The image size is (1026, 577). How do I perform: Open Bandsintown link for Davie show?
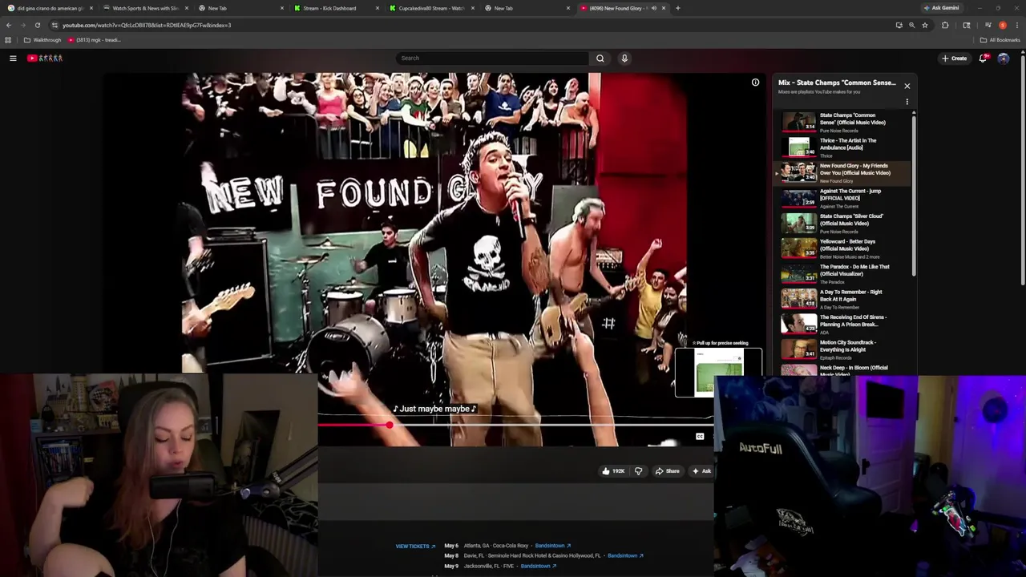pyautogui.click(x=625, y=555)
